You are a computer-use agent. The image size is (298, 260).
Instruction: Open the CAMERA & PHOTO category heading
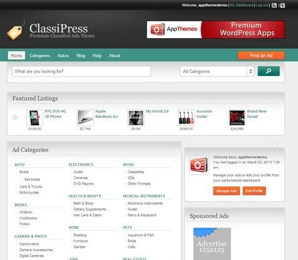pos(30,237)
